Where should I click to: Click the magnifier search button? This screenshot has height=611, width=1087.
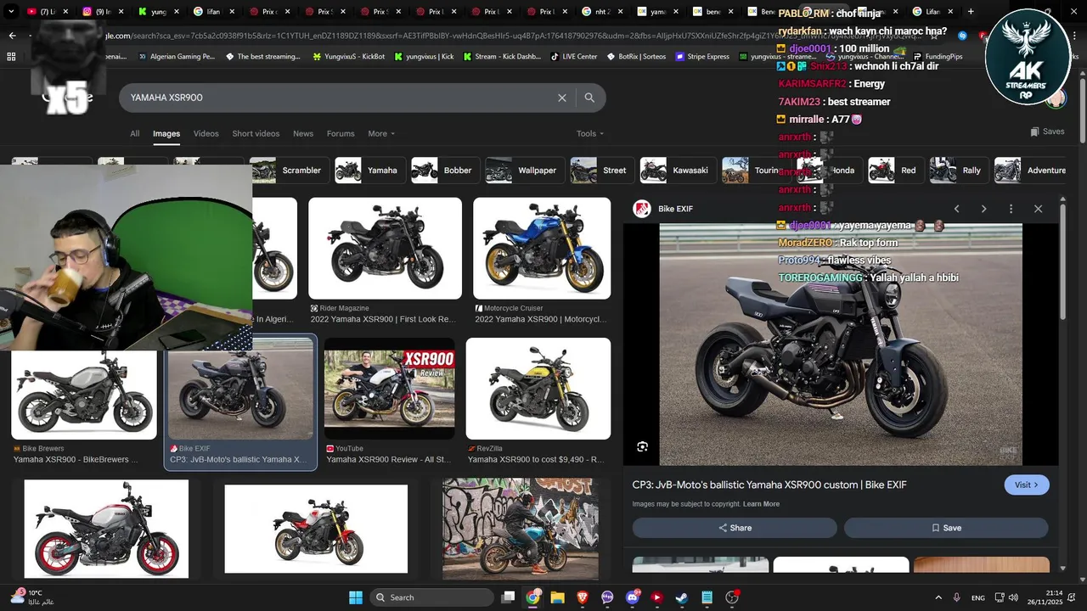tap(589, 98)
